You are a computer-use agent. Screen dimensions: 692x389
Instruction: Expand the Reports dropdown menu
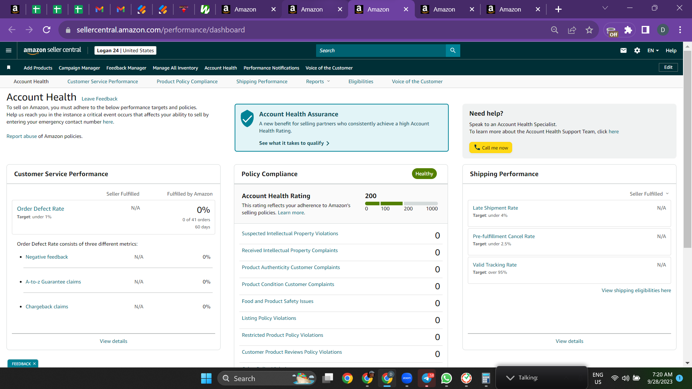click(x=318, y=81)
